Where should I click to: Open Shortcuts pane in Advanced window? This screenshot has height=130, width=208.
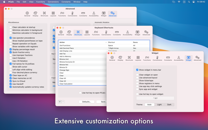click(x=44, y=14)
